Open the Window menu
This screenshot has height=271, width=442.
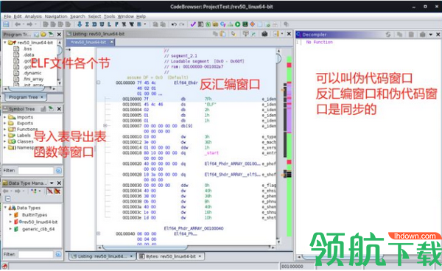tap(126, 16)
